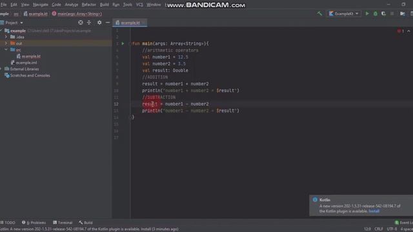The height and width of the screenshot is (232, 413).
Task: Place cursor on the val result: Double line
Action: click(165, 70)
